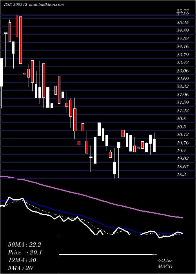Click the 50MA : 22.2 readout
Image resolution: width=196 pixels, height=274 pixels.
[24, 245]
